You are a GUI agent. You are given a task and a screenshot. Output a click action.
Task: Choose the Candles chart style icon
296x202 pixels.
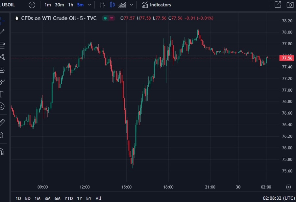(112, 5)
